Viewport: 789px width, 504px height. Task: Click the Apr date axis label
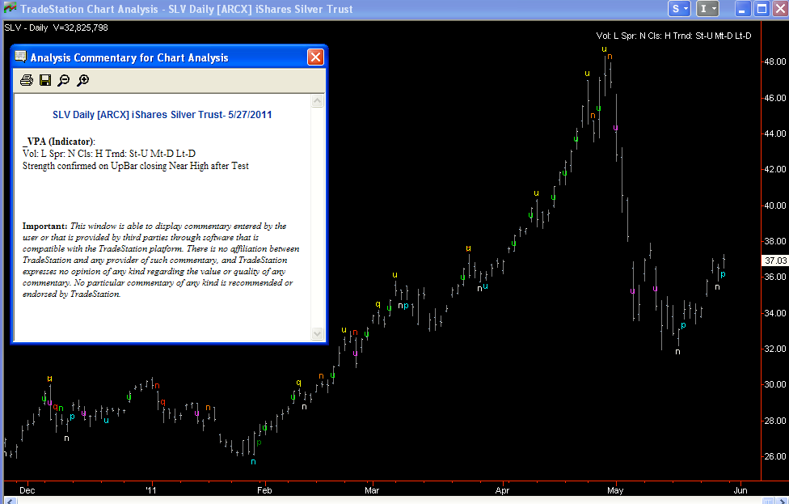(x=502, y=490)
